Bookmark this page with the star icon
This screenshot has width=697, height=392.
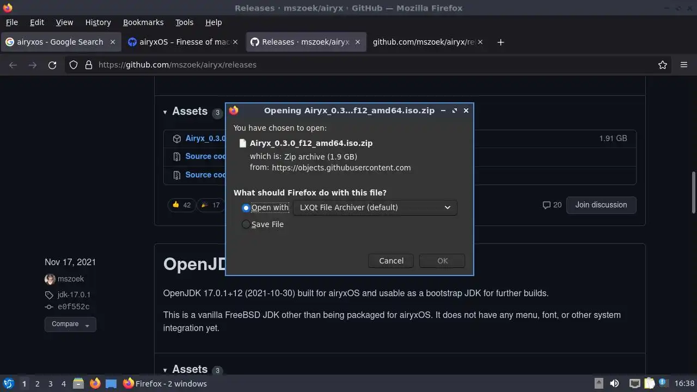[663, 65]
